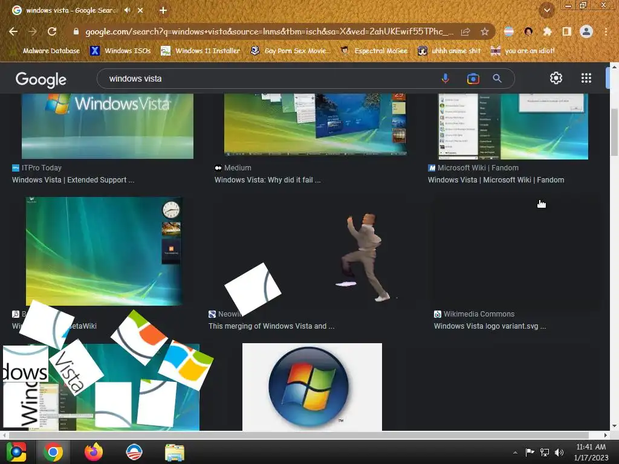619x464 pixels.
Task: Open the clock showing 11:41 AM
Action: (591, 452)
